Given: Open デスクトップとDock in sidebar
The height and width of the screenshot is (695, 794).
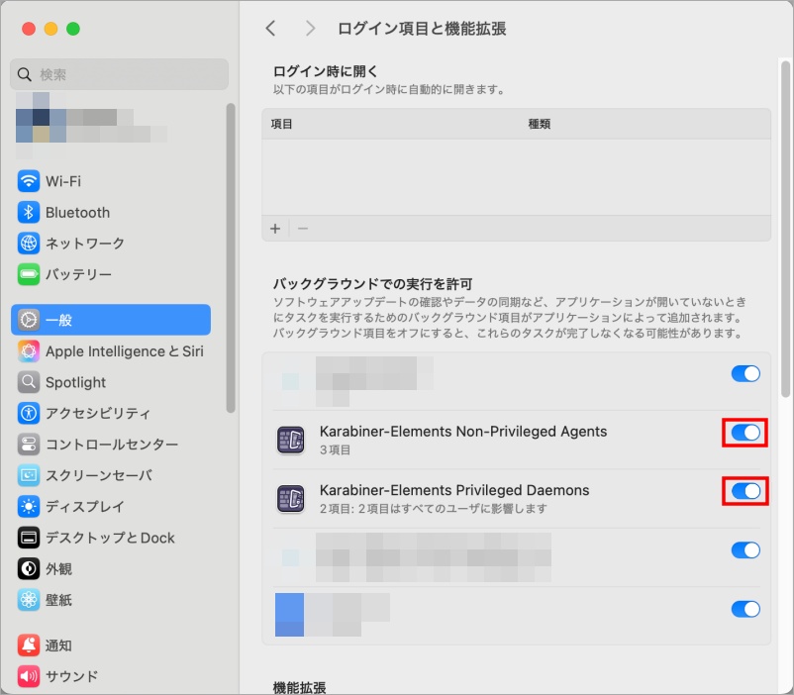Looking at the screenshot, I should point(109,538).
